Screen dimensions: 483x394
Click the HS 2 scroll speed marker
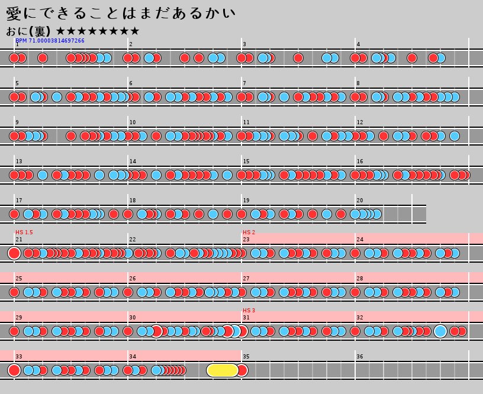click(249, 232)
